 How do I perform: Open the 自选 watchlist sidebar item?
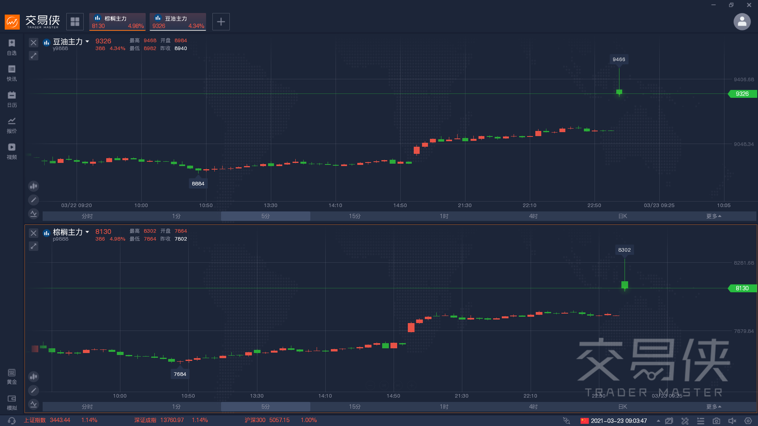12,47
